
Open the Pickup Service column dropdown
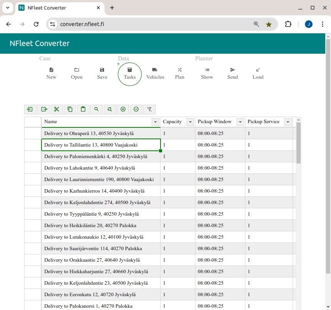point(288,122)
